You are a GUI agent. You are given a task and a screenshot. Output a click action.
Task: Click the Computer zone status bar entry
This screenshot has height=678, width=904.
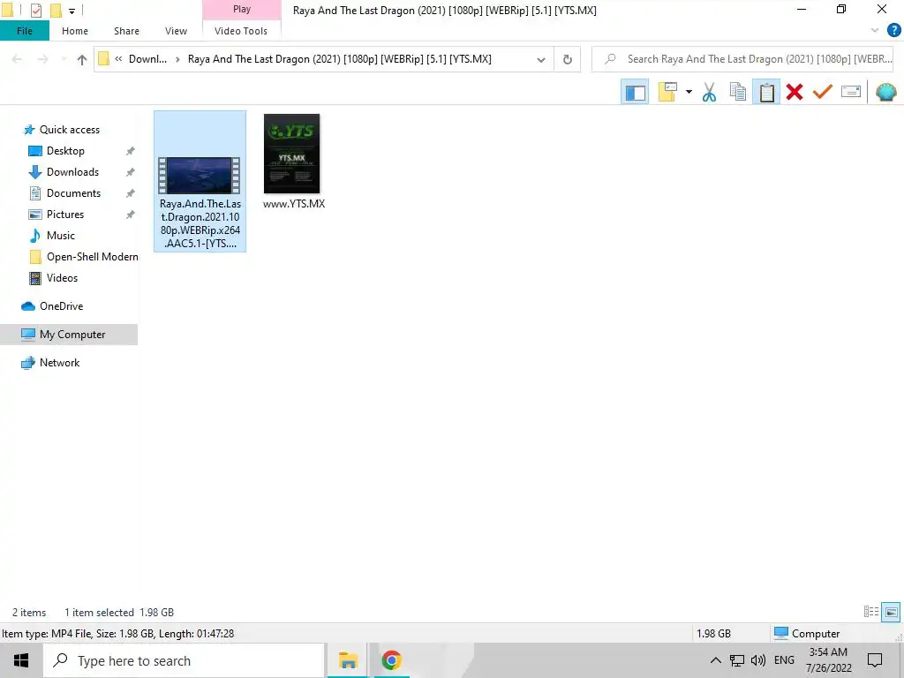tap(807, 633)
